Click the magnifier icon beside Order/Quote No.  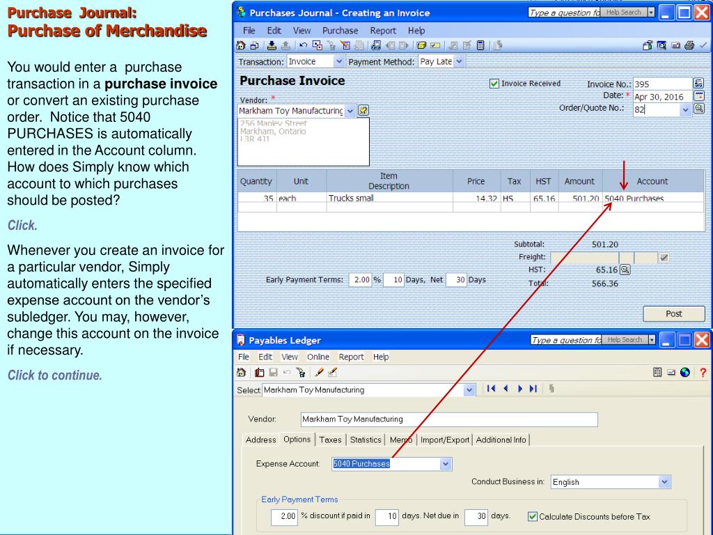point(698,109)
